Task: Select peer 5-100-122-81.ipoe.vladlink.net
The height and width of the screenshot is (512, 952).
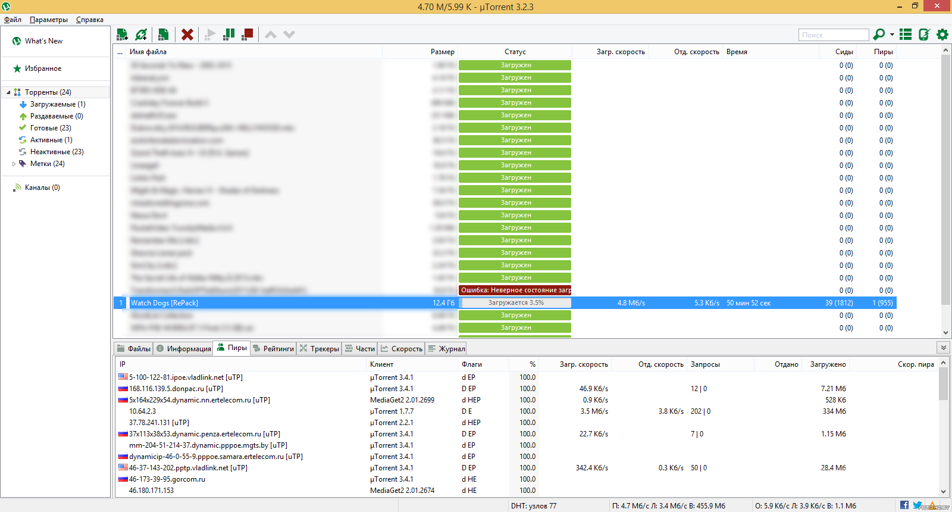Action: (186, 377)
